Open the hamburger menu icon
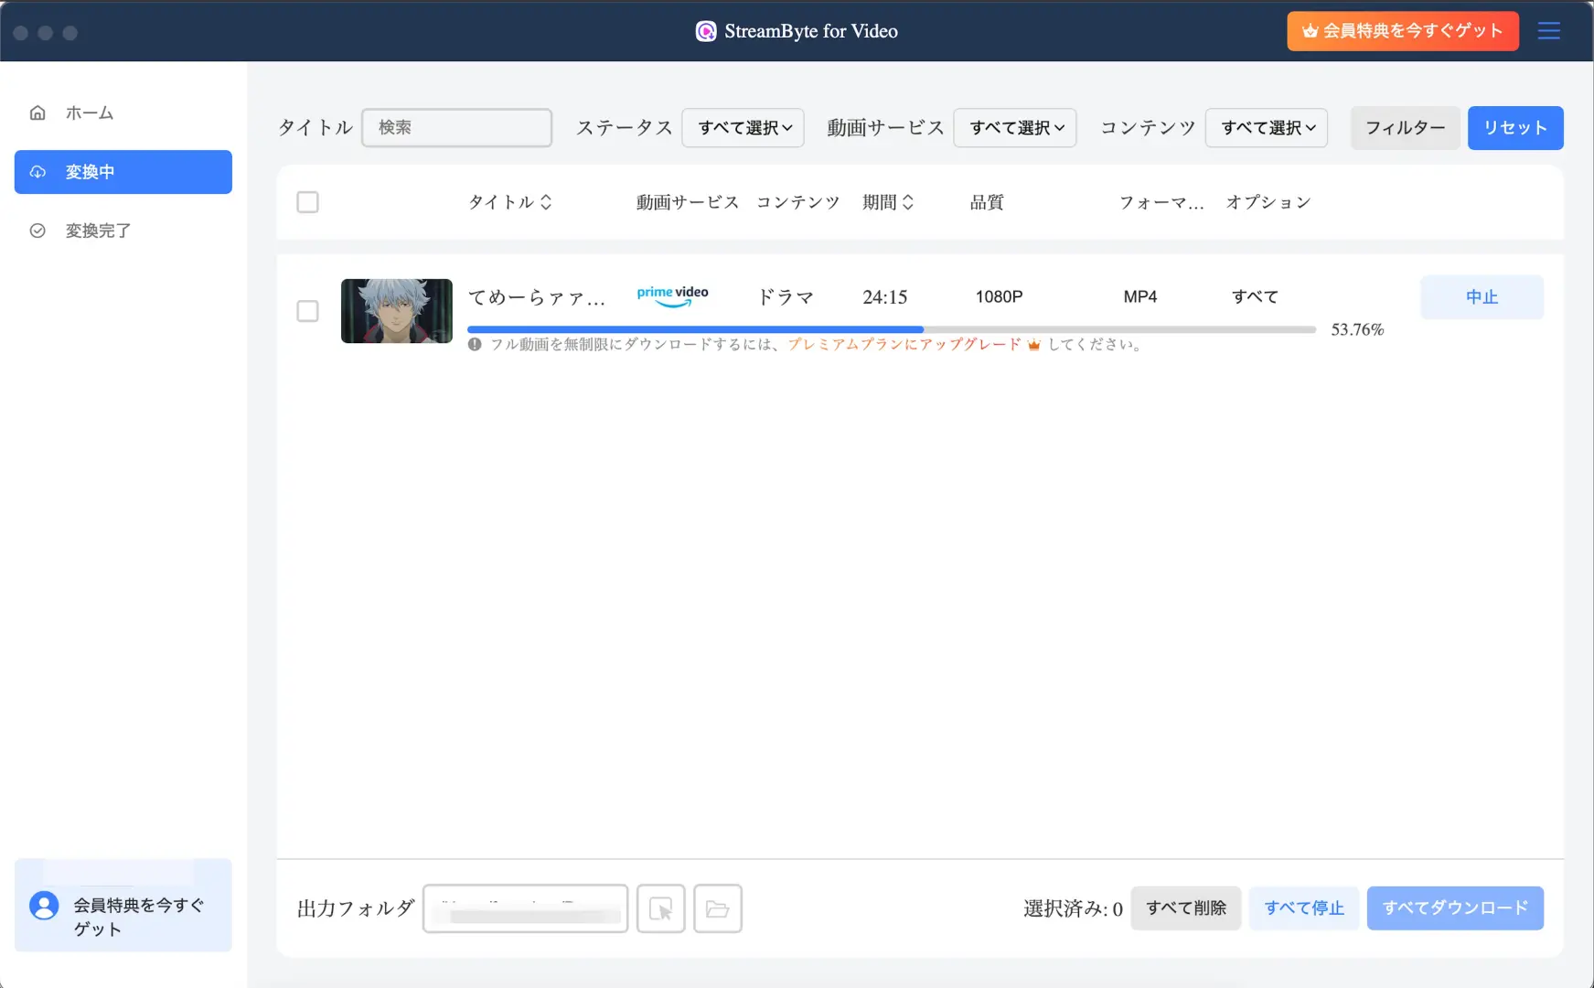The image size is (1594, 988). pyautogui.click(x=1548, y=31)
